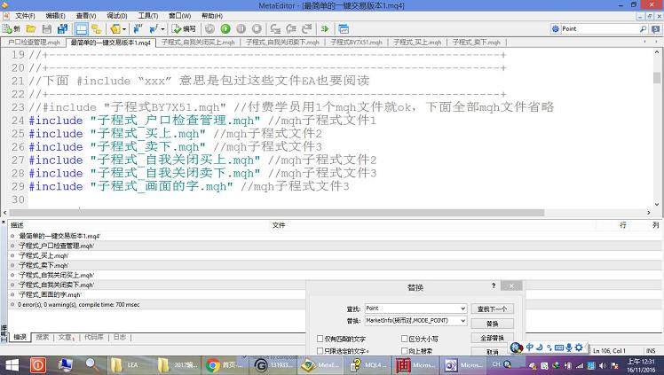Click the Step Over debug icon

pyautogui.click(x=291, y=28)
